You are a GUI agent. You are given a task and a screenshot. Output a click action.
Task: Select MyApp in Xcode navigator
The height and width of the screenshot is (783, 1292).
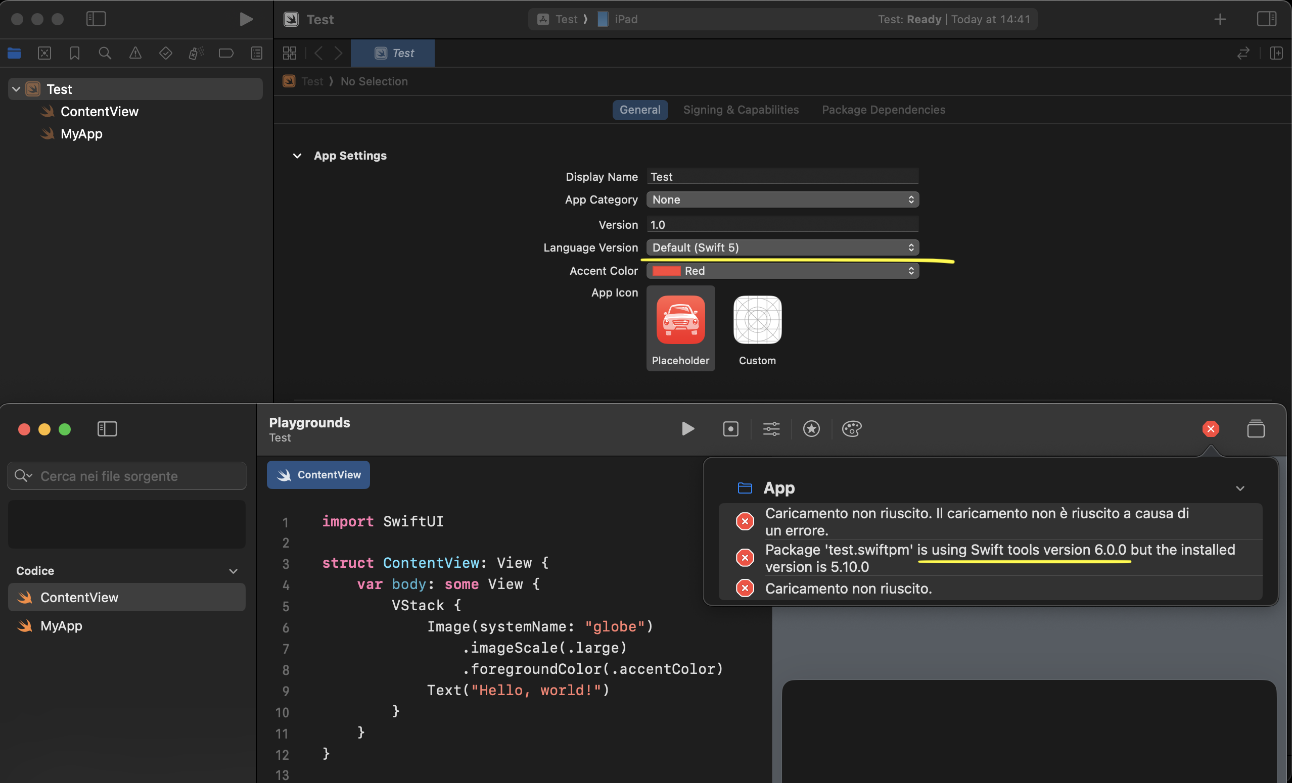pyautogui.click(x=81, y=134)
